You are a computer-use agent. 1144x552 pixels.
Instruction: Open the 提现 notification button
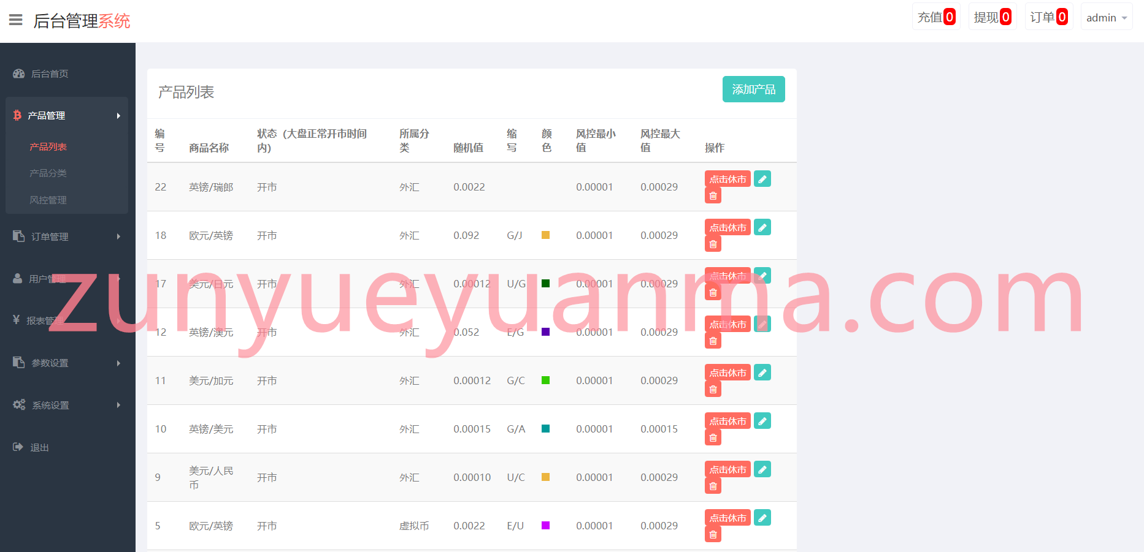click(992, 17)
